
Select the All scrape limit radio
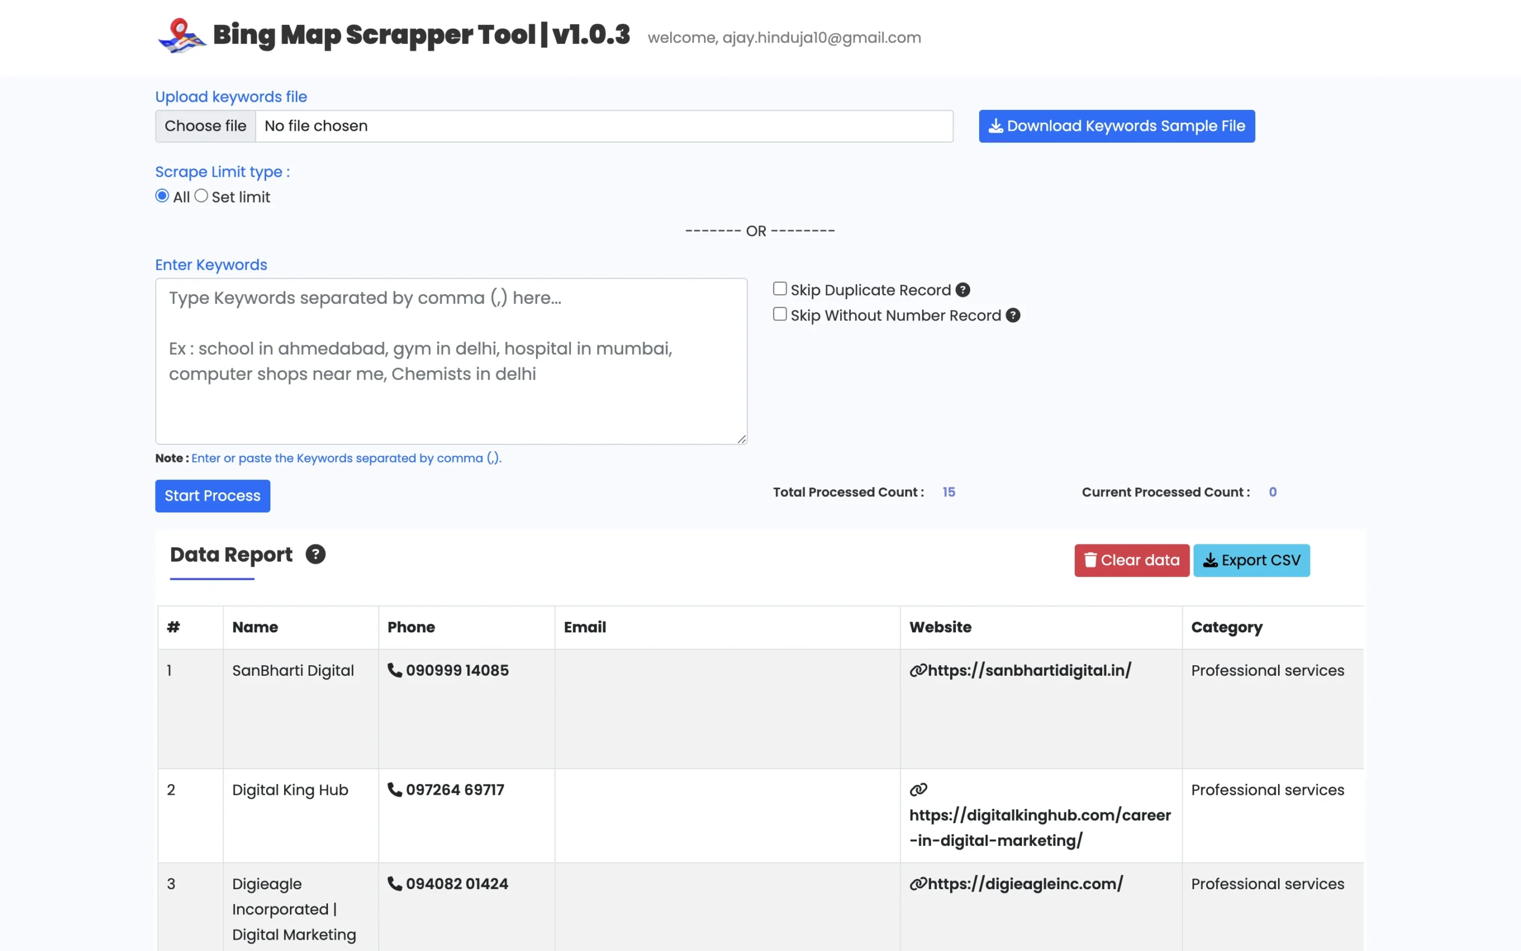162,196
